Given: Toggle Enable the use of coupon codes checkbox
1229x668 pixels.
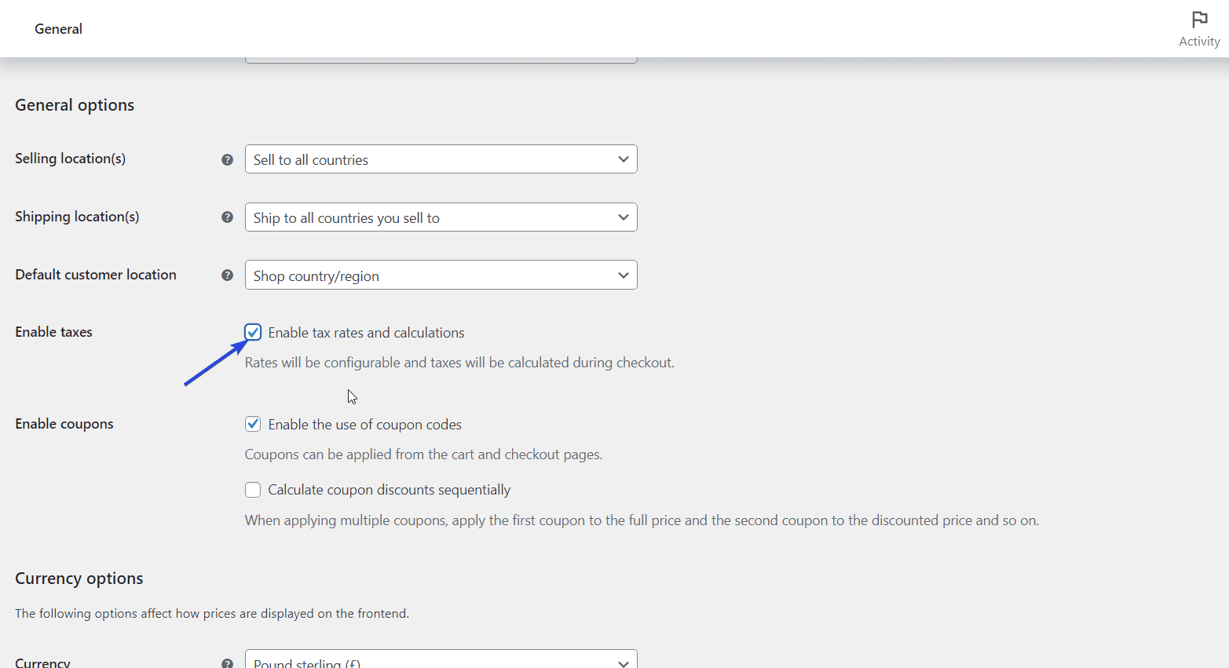Looking at the screenshot, I should 253,424.
